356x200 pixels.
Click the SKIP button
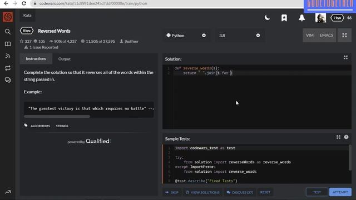(172, 192)
